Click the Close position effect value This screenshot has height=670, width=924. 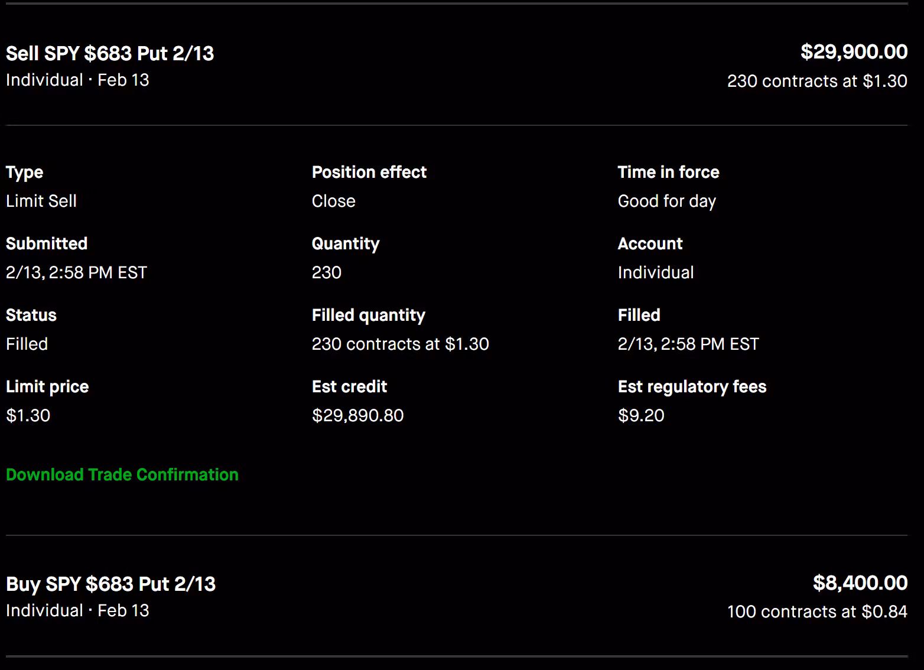[x=333, y=201]
